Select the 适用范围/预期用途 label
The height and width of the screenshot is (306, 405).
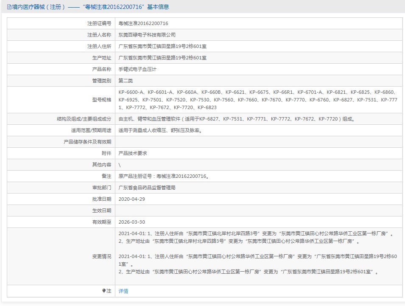click(x=91, y=130)
